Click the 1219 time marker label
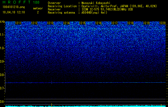This screenshot has height=107, width=168. [146, 23]
